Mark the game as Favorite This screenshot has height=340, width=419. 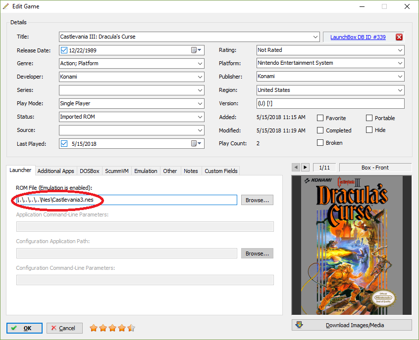click(x=320, y=118)
